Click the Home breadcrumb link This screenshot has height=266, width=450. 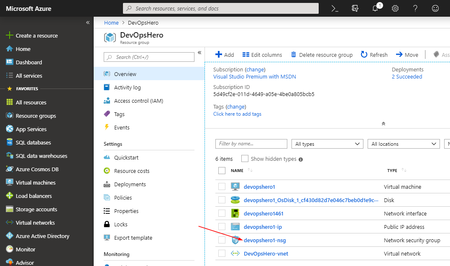tap(111, 23)
